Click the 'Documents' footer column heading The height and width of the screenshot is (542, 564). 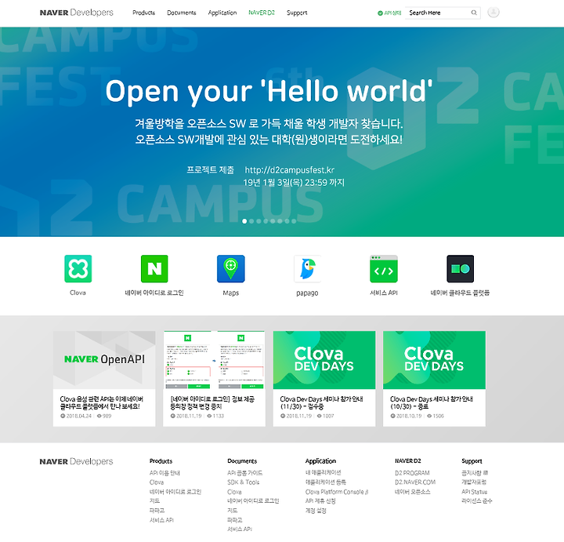click(x=242, y=461)
